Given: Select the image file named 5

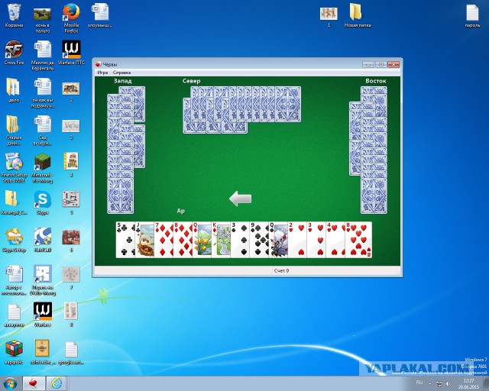Looking at the screenshot, I should [71, 202].
